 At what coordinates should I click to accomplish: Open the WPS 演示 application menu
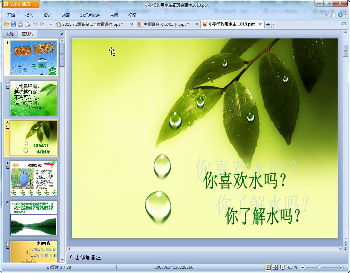[18, 4]
